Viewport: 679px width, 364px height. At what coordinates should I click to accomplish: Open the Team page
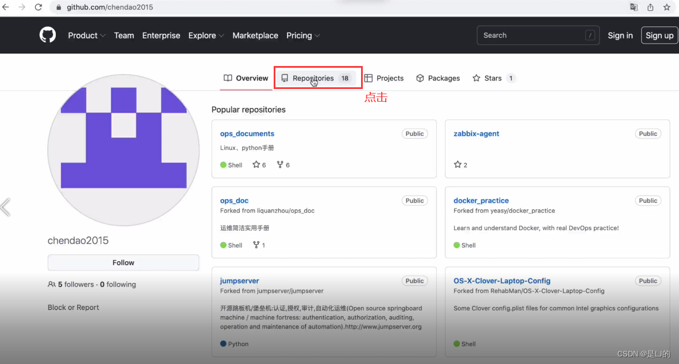[x=124, y=36]
